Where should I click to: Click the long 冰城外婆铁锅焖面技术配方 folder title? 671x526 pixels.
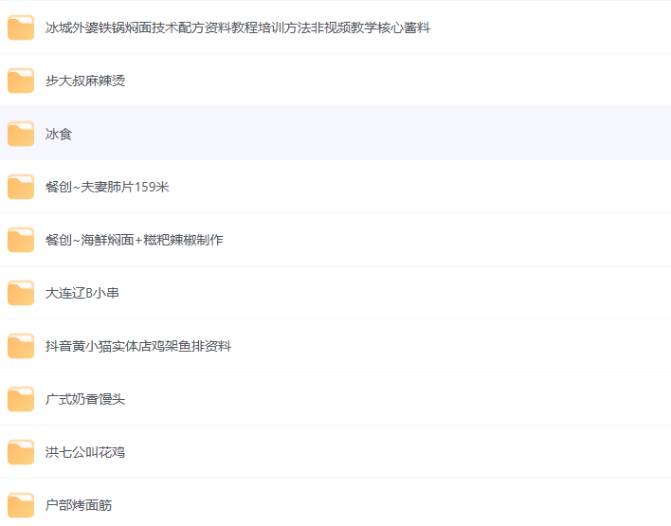click(x=238, y=28)
